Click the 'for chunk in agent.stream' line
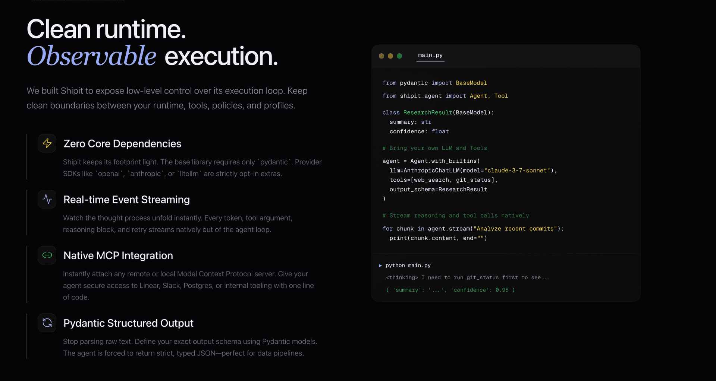The height and width of the screenshot is (381, 716). click(473, 229)
